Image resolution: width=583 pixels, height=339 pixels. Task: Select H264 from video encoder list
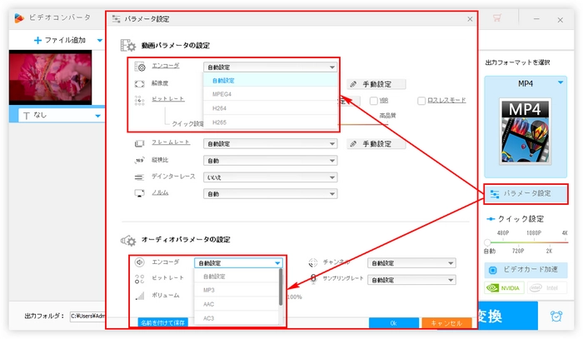click(x=220, y=108)
